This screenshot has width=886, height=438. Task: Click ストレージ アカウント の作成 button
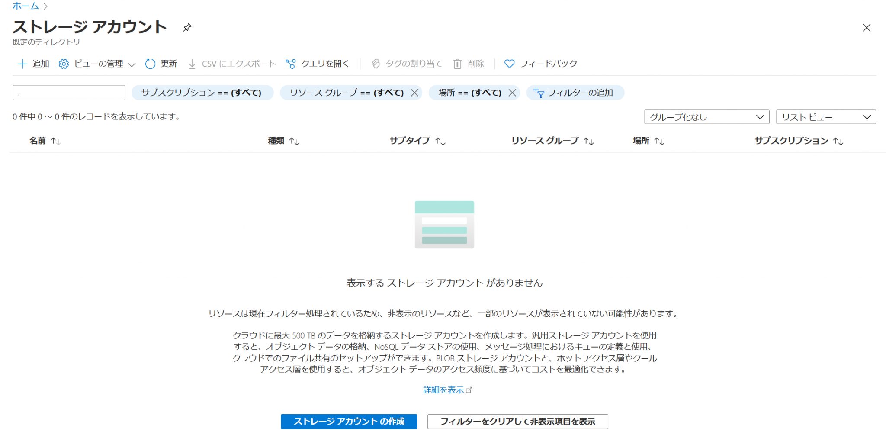[x=349, y=422]
